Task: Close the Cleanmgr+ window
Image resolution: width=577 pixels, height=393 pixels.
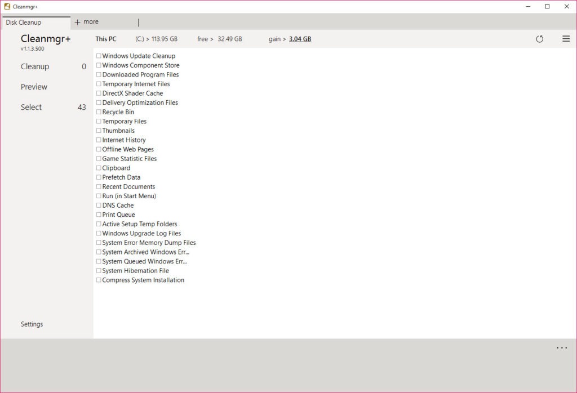Action: (x=567, y=7)
